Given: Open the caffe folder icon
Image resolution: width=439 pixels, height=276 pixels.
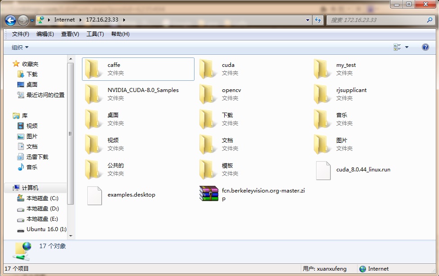Looking at the screenshot, I should pos(94,69).
